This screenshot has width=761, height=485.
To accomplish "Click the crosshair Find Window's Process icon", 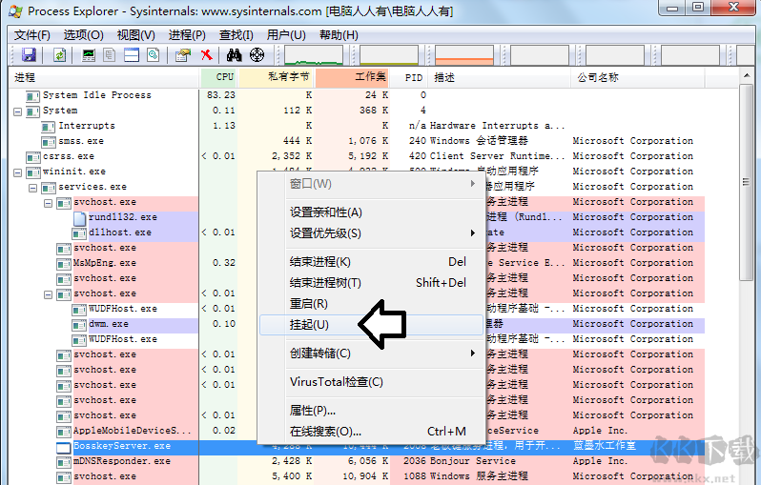I will pyautogui.click(x=257, y=55).
